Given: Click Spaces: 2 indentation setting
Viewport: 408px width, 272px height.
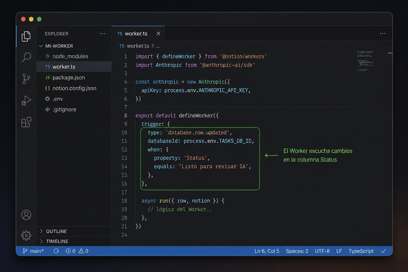Looking at the screenshot, I should (x=297, y=251).
